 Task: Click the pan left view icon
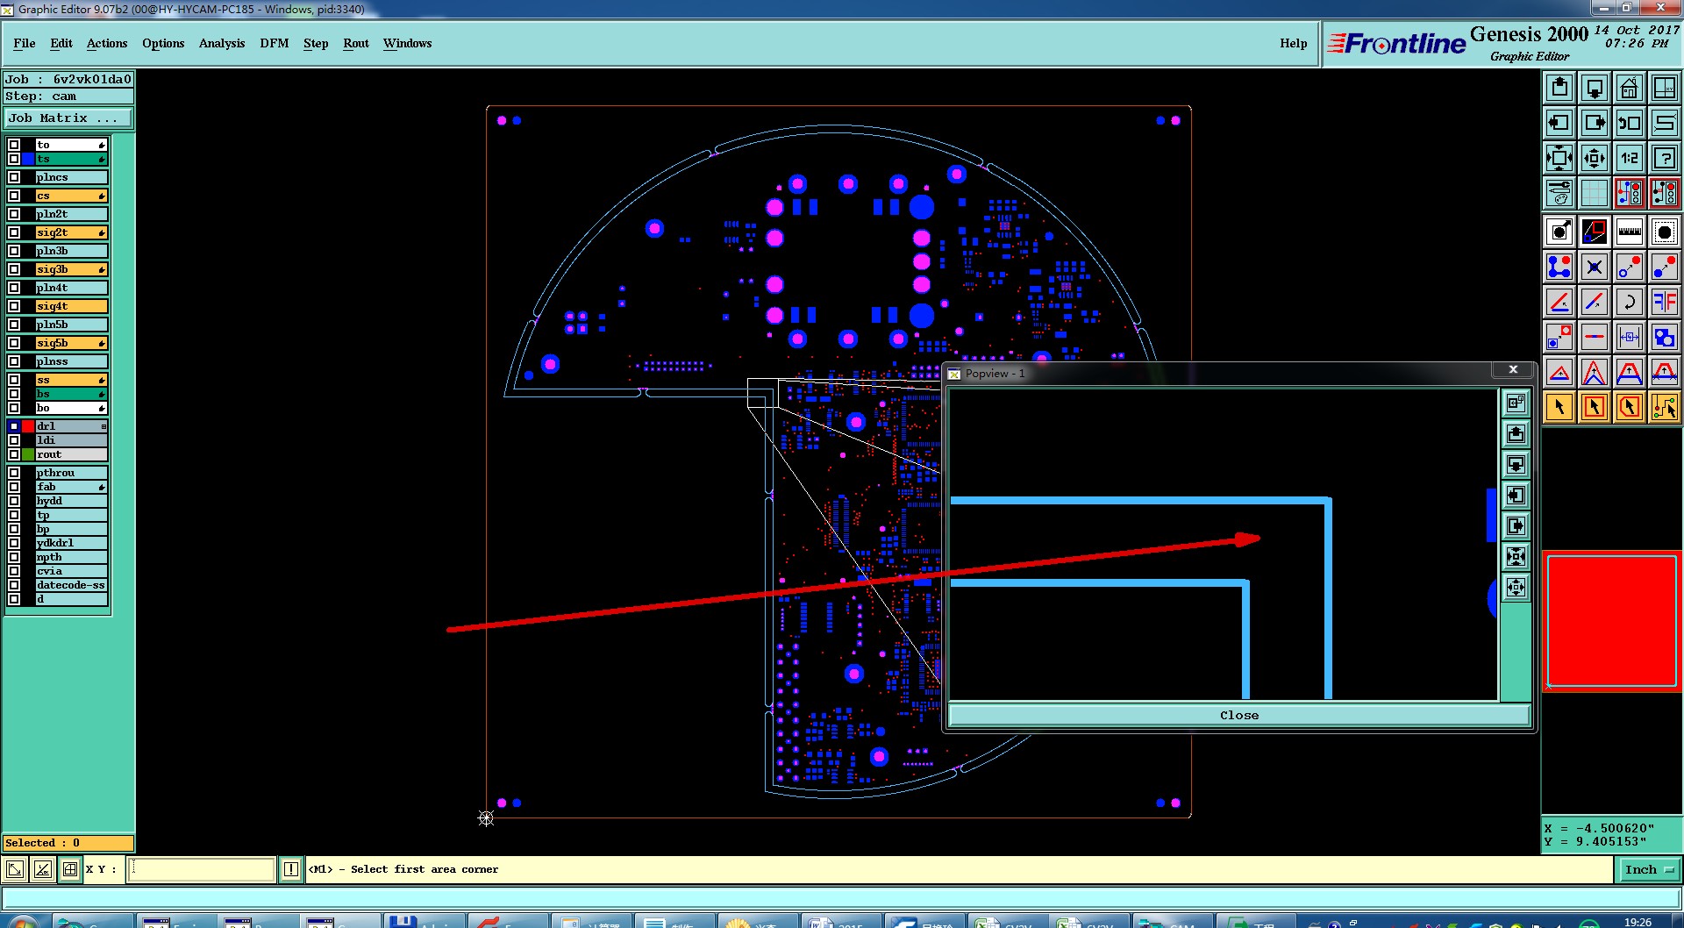point(1559,123)
